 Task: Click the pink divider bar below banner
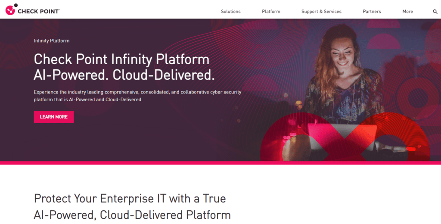point(220,163)
